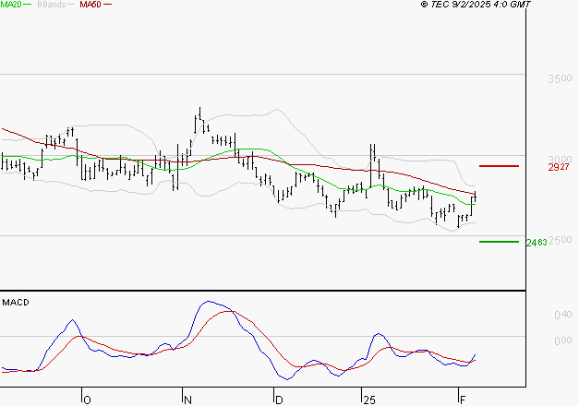This screenshot has width=579, height=406.
Task: Click the green support level line
Action: pos(499,242)
